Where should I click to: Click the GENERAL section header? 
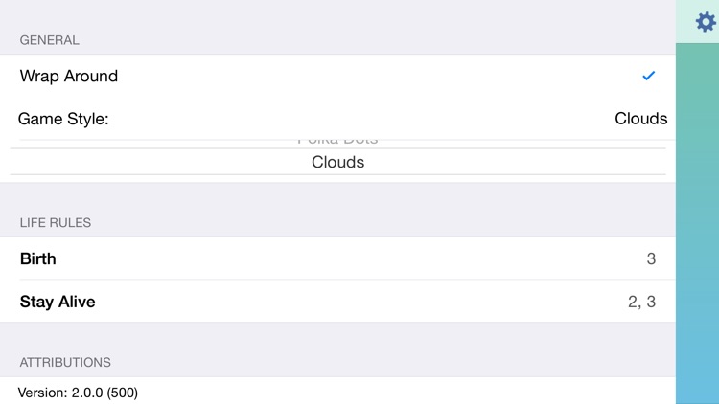pos(50,40)
